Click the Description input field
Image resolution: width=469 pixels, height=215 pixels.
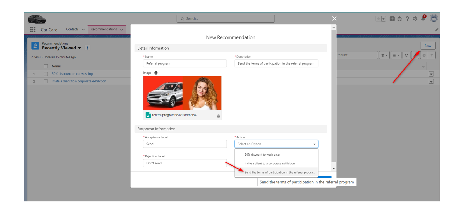tap(276, 64)
